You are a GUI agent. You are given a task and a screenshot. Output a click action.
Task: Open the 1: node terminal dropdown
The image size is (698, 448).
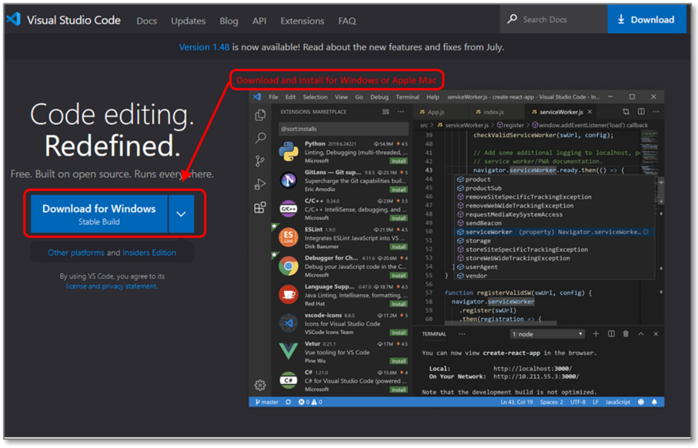[x=547, y=334]
